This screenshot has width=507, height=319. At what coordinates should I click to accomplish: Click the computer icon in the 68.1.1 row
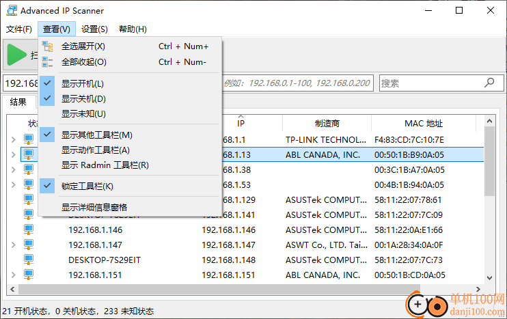29,139
